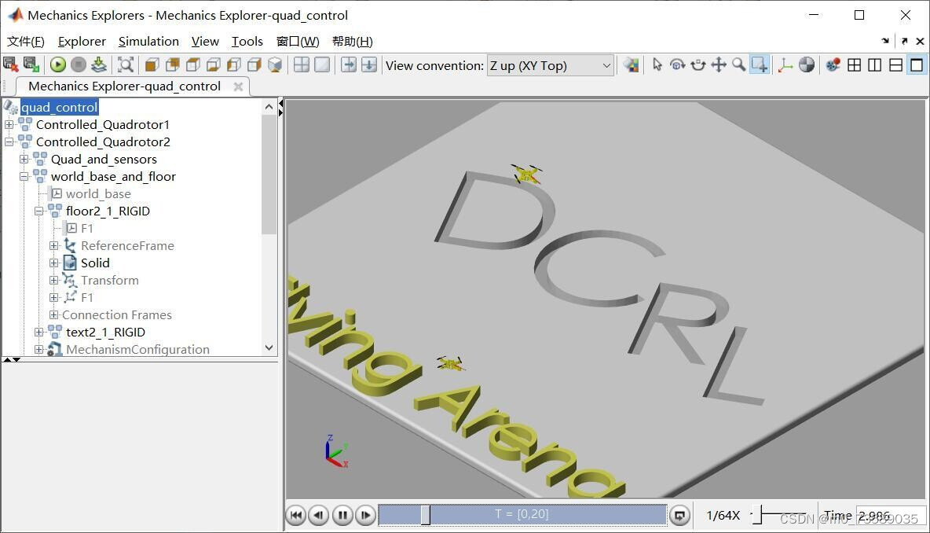The width and height of the screenshot is (930, 533).
Task: Click the Update diagram layers icon
Action: [x=99, y=64]
